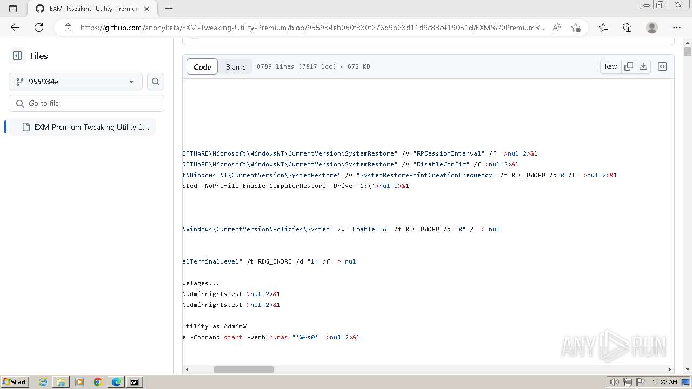The width and height of the screenshot is (692, 389).
Task: Open a new browser tab
Action: (169, 9)
